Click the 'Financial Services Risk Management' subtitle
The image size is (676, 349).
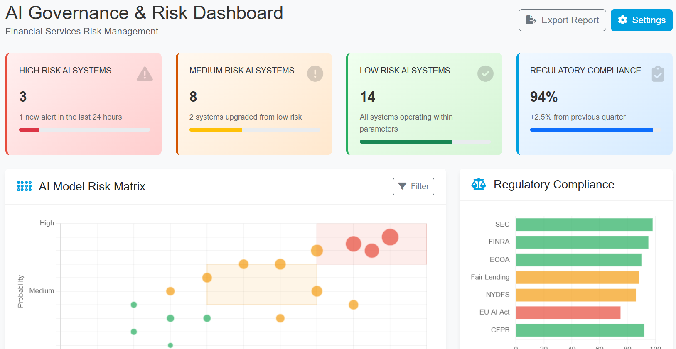coord(82,32)
